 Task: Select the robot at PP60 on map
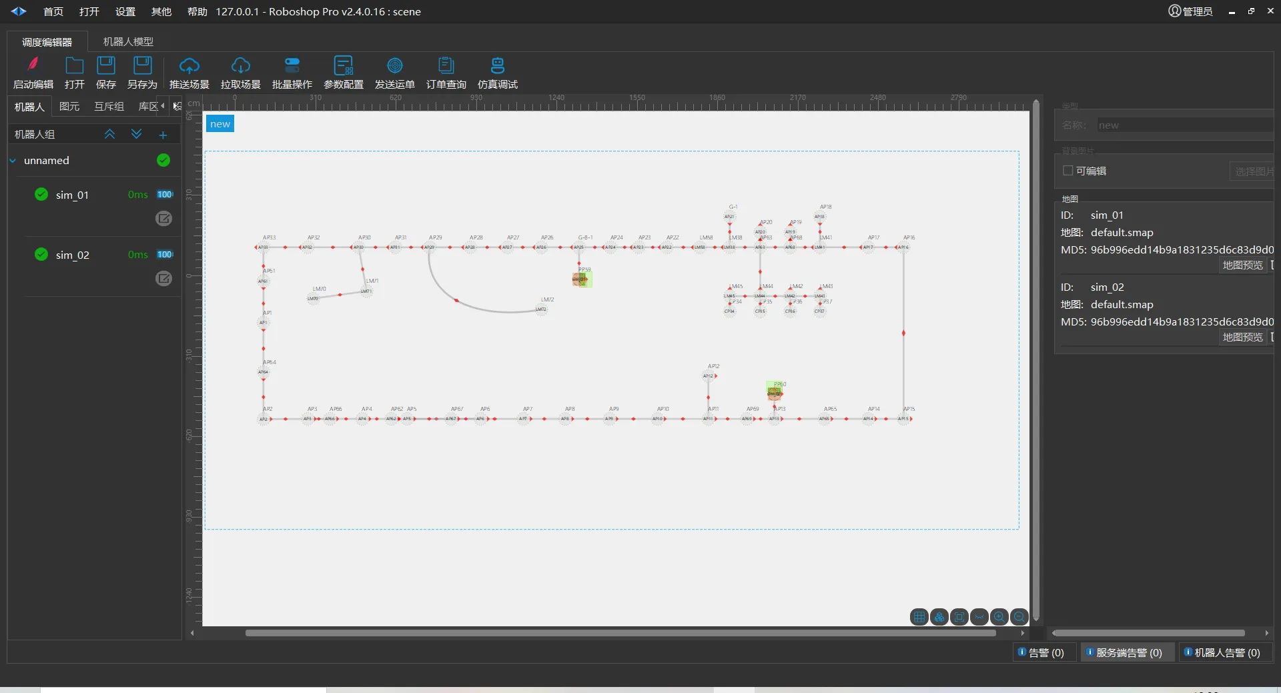(x=775, y=392)
